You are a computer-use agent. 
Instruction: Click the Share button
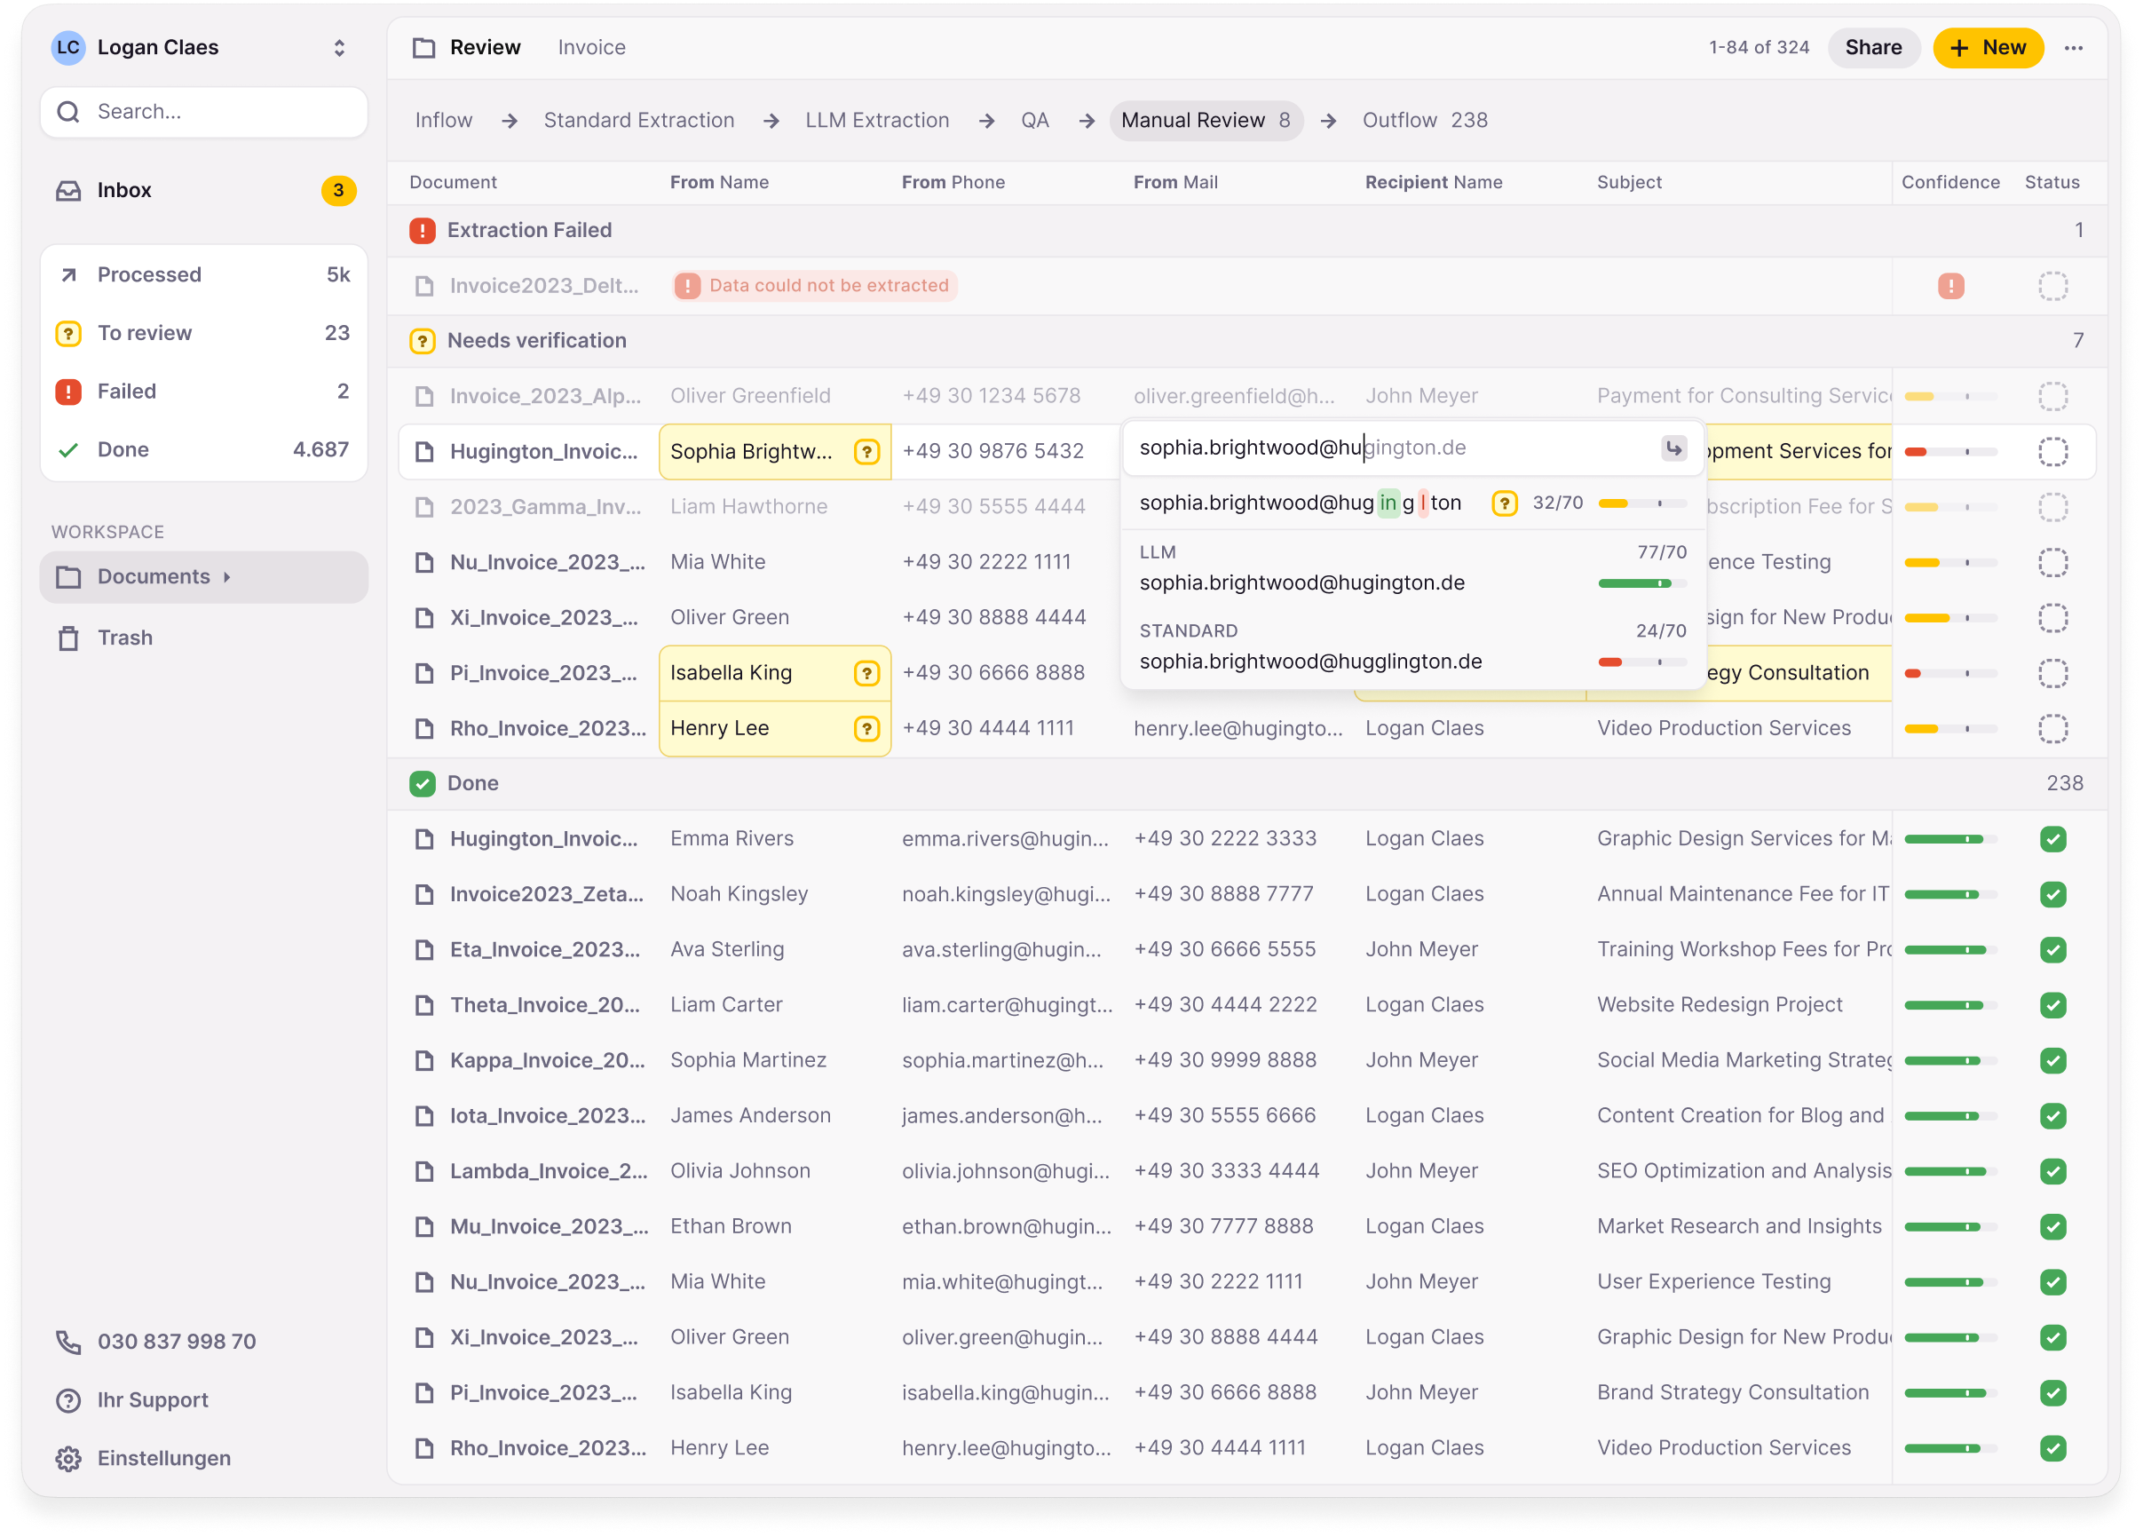1874,47
